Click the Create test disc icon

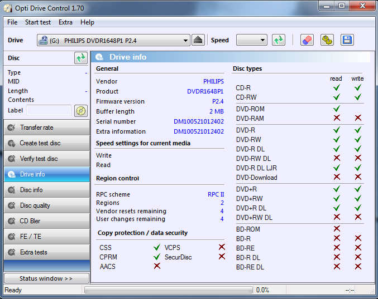[11, 143]
